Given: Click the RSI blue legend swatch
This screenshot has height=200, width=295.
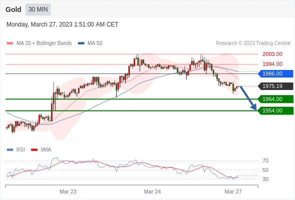Looking at the screenshot, I should point(10,150).
